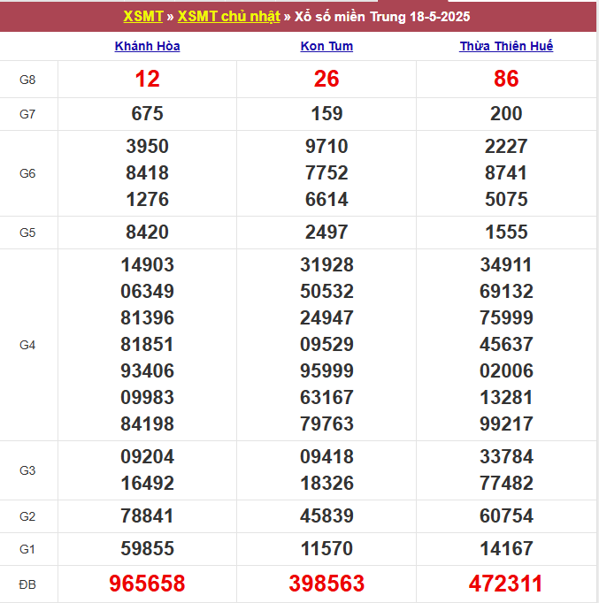Click G1 number 14167
Image resolution: width=599 pixels, height=603 pixels.
506,549
